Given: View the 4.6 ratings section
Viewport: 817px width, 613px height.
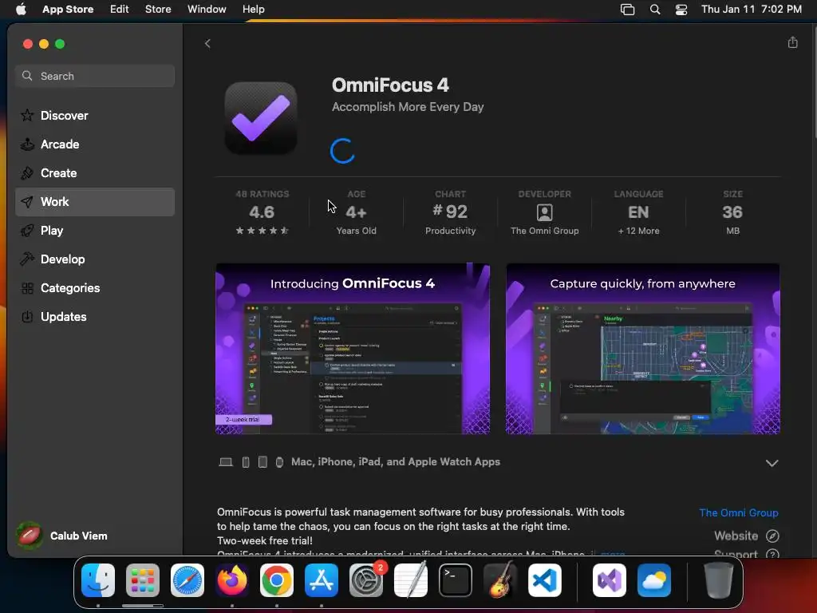Looking at the screenshot, I should pos(262,212).
